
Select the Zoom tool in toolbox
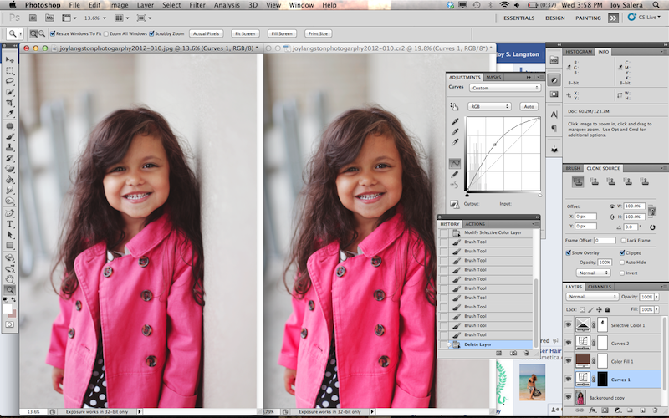(10, 290)
